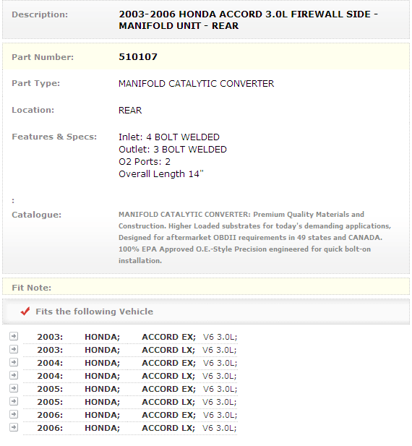This screenshot has height=446, width=412.
Task: Click arrow icon for 2006 Accord EX
Action: coord(14,414)
